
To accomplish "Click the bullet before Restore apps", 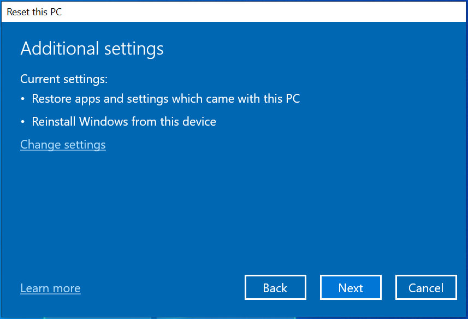I will [23, 99].
